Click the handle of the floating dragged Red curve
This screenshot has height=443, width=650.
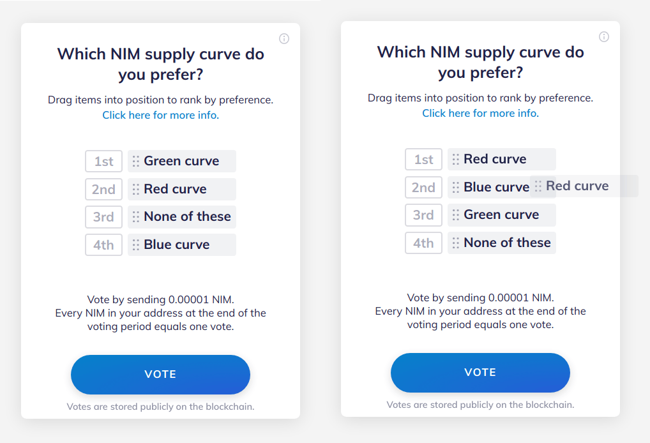538,186
